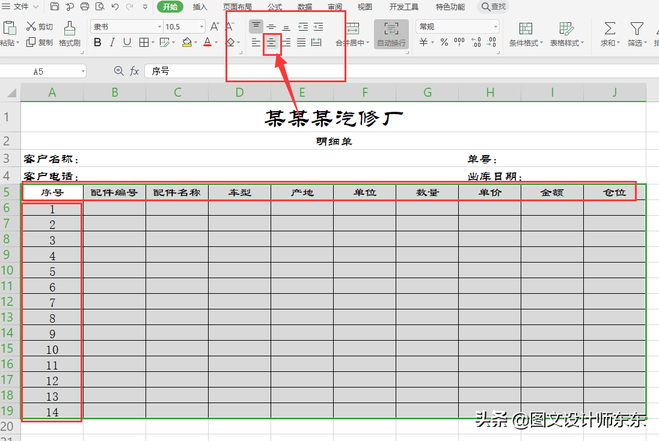Click the Cut (剪切) button

click(40, 26)
